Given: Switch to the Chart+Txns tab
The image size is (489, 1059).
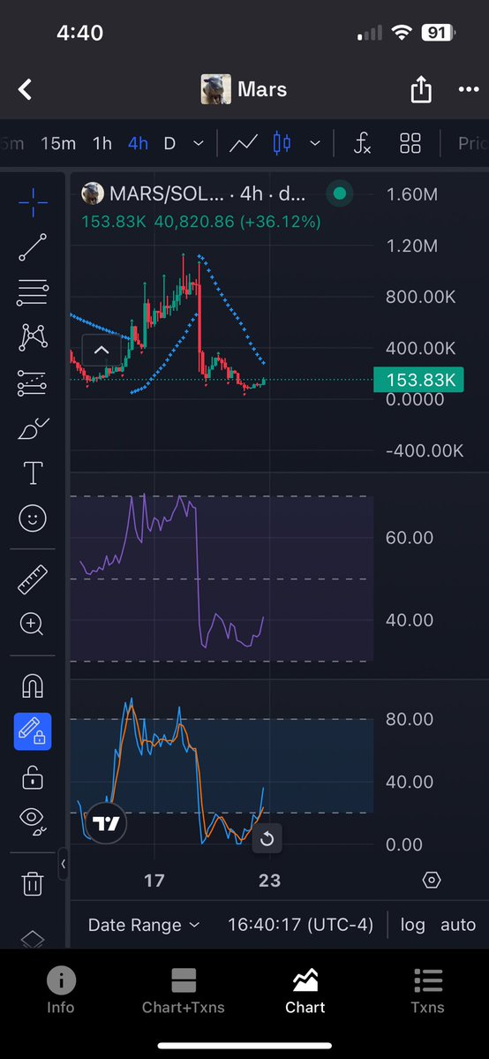Looking at the screenshot, I should pyautogui.click(x=183, y=990).
